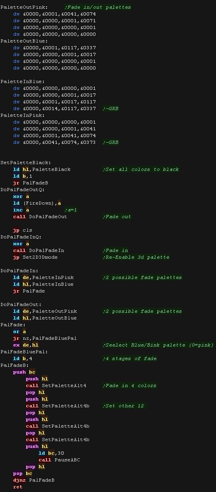Click the 'call SetPaletteAlt4' line

(56, 385)
